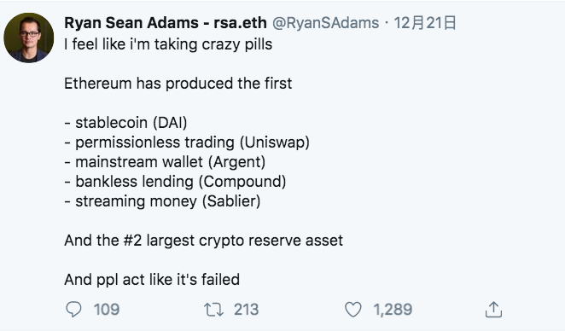This screenshot has height=331, width=565.
Task: Retweet this post using the arrows icon
Action: 213,310
